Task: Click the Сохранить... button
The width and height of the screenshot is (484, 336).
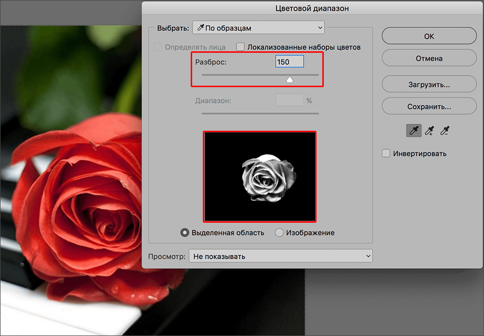Action: [x=429, y=107]
